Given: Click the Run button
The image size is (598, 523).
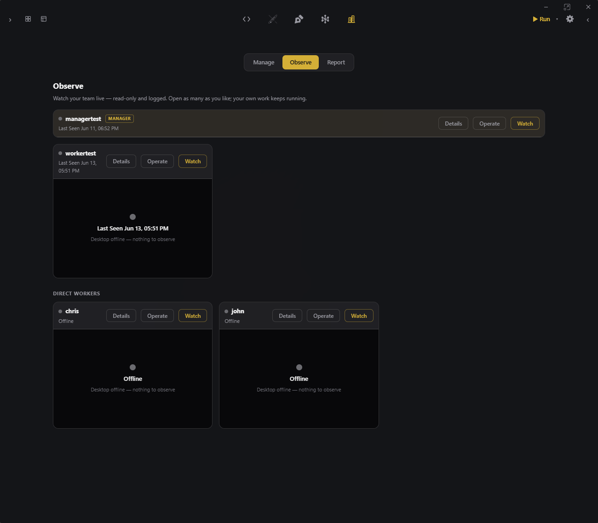Looking at the screenshot, I should point(541,19).
